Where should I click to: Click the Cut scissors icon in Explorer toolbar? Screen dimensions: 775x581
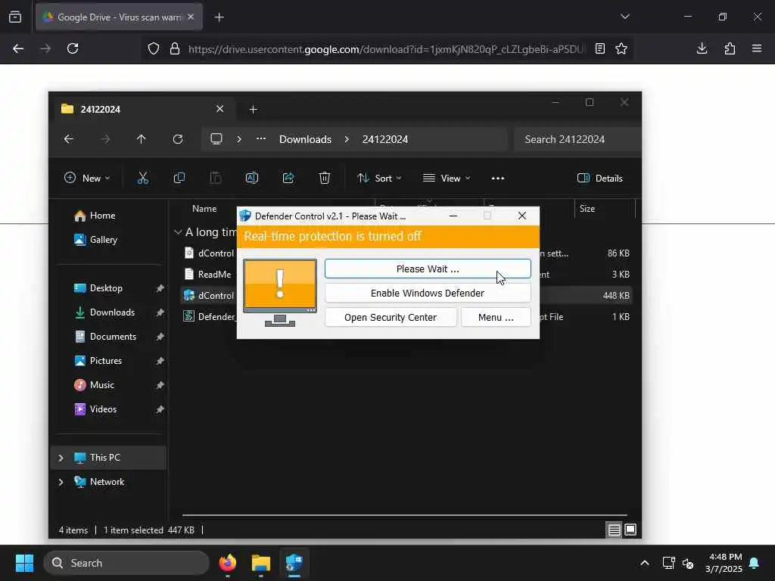click(143, 179)
